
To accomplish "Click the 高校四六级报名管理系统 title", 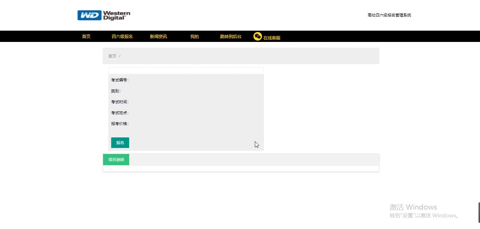I will coord(389,15).
